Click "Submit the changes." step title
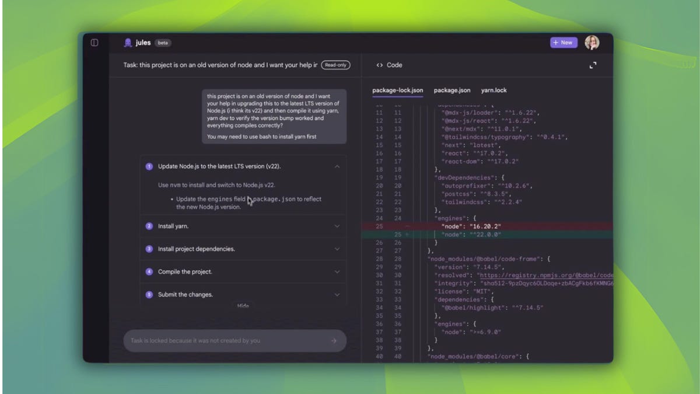Viewport: 700px width, 394px height. tap(185, 295)
